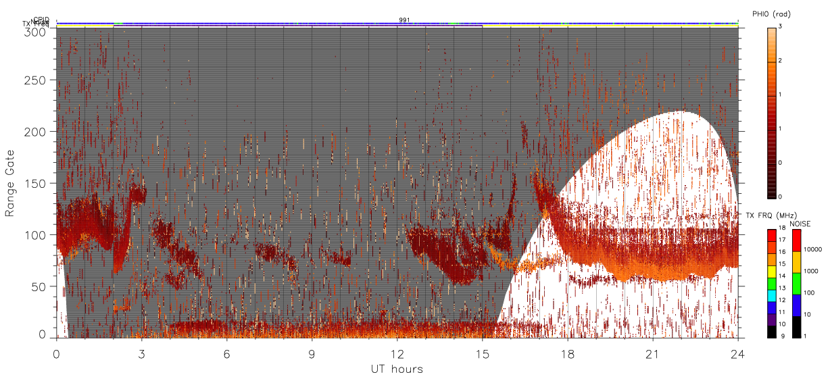This screenshot has height=383, width=830.
Task: Click the blue 11–12 MHz TX FRQ swatch
Action: (772, 307)
